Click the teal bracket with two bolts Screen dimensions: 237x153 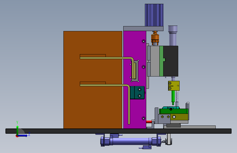click(137, 93)
